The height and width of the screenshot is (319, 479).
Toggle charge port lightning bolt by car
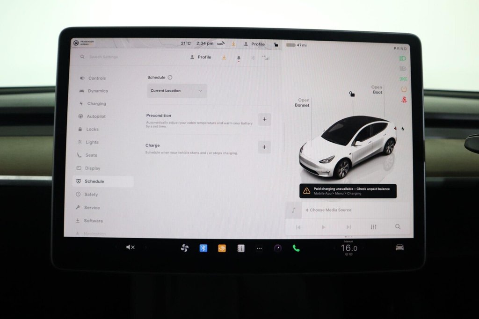(403, 129)
